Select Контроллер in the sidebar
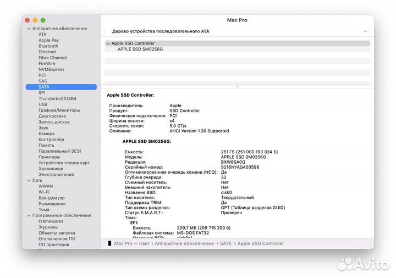 [51, 139]
